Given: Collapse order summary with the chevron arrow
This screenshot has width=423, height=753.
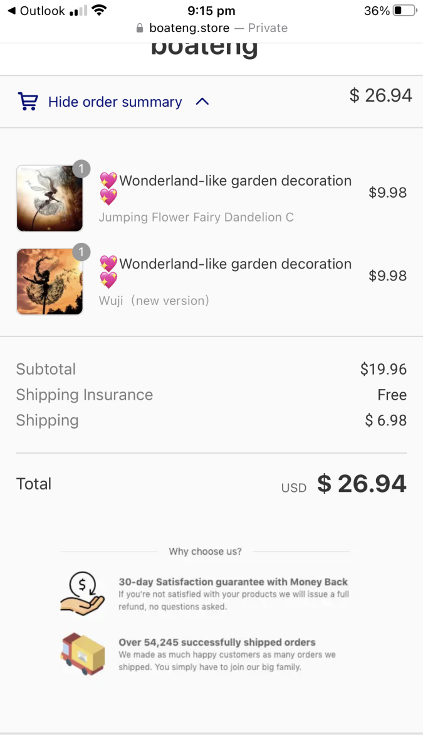Looking at the screenshot, I should [202, 102].
